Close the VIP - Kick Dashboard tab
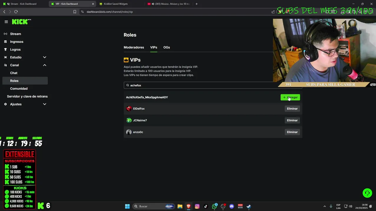This screenshot has height=211, width=376. [x=93, y=4]
